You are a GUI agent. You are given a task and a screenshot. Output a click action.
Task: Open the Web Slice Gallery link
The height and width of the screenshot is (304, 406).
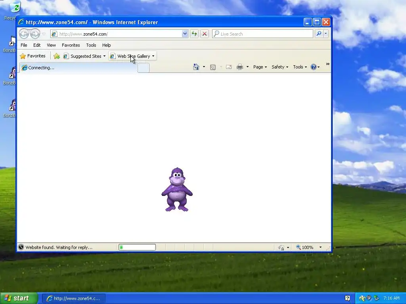[x=132, y=56]
